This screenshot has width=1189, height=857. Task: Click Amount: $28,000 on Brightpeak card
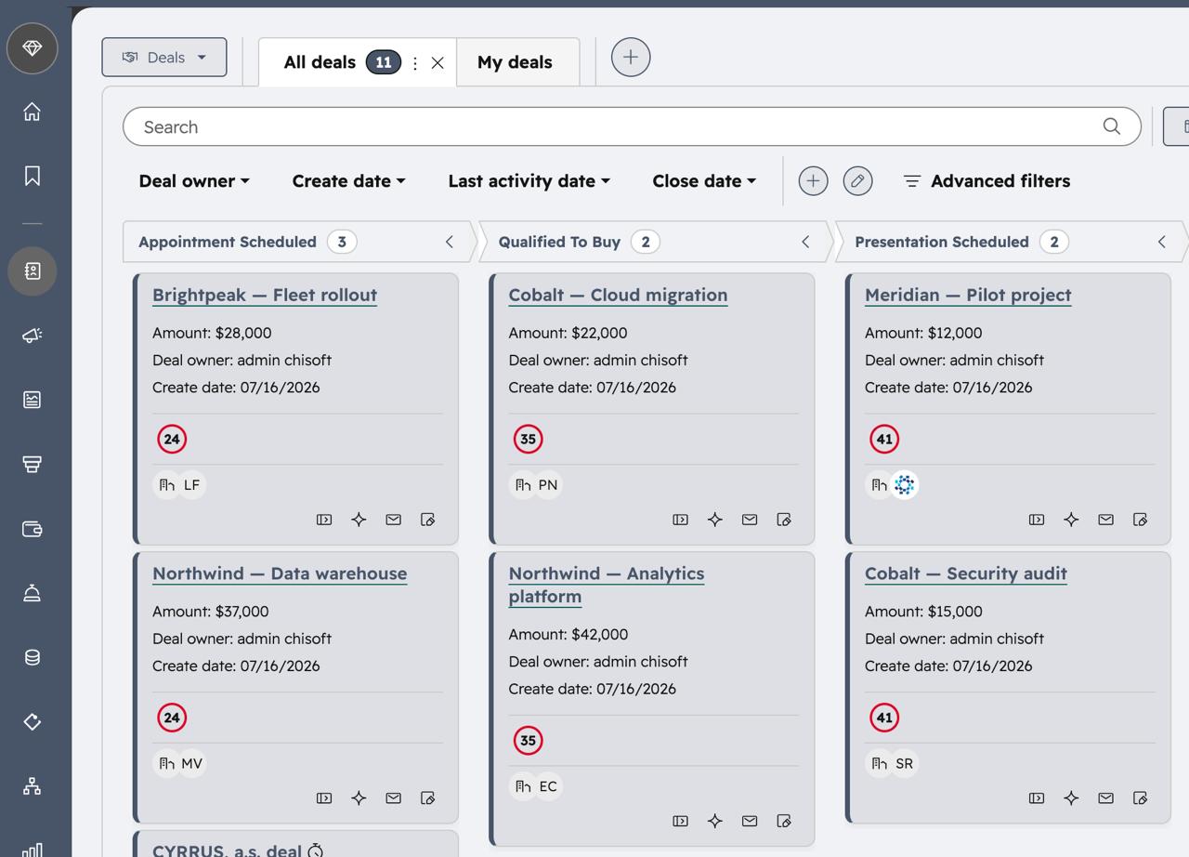212,333
